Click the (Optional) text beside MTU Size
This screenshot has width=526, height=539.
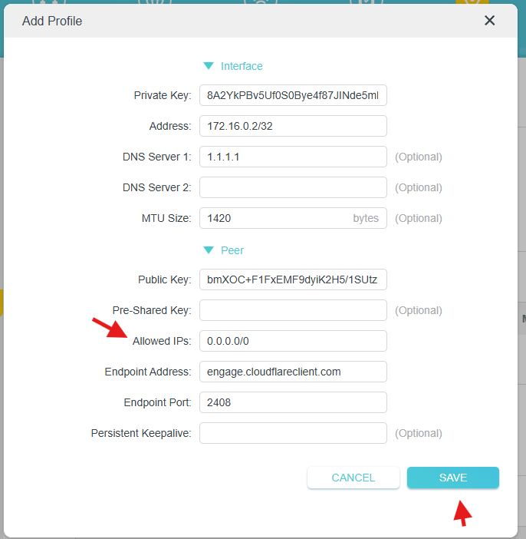[418, 218]
